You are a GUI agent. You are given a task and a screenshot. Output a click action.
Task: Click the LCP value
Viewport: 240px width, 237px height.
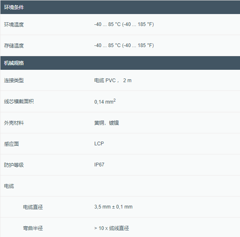pyautogui.click(x=99, y=144)
